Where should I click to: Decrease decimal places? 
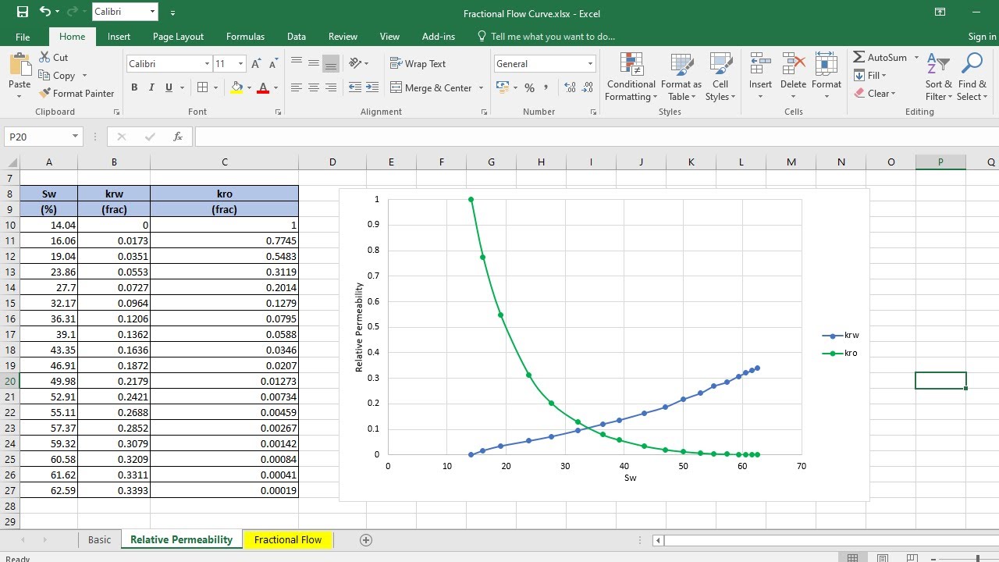588,87
